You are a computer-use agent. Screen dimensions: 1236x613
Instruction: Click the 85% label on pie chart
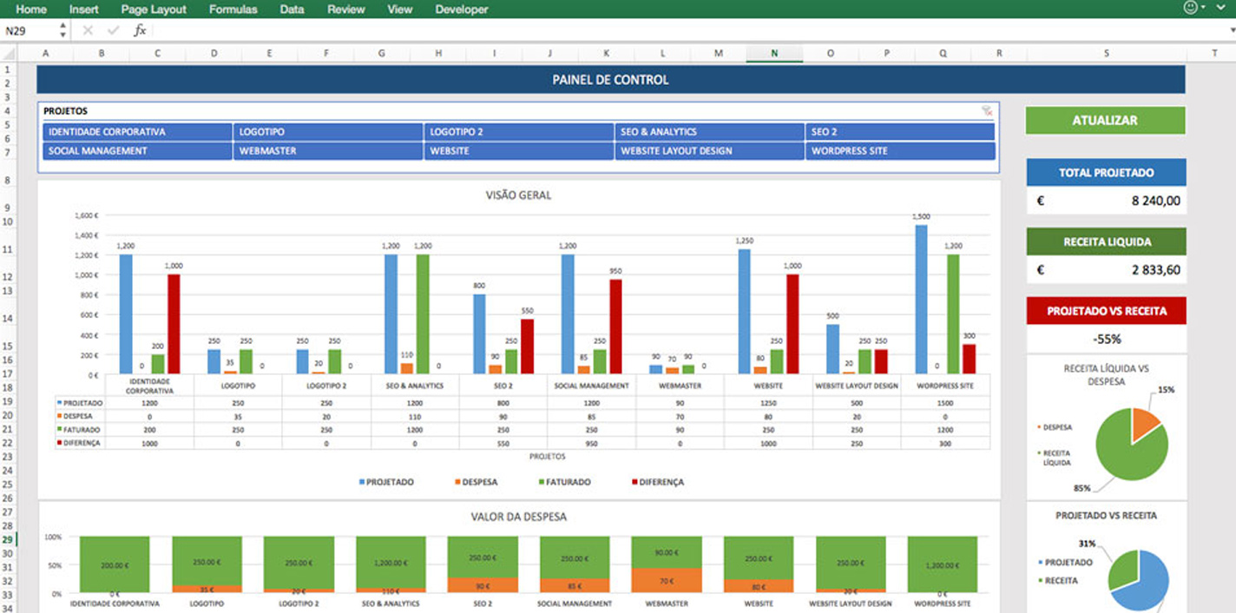[x=1081, y=488]
